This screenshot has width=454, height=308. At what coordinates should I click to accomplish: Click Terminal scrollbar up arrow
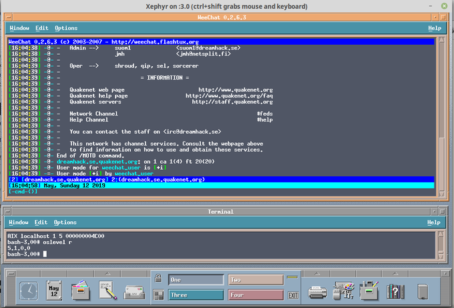tap(441, 234)
